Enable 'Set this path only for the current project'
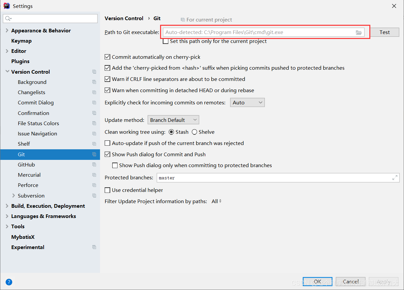Image resolution: width=404 pixels, height=290 pixels. (x=166, y=41)
